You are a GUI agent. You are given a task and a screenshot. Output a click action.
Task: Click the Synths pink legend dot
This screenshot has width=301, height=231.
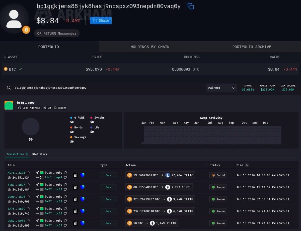tap(92, 118)
